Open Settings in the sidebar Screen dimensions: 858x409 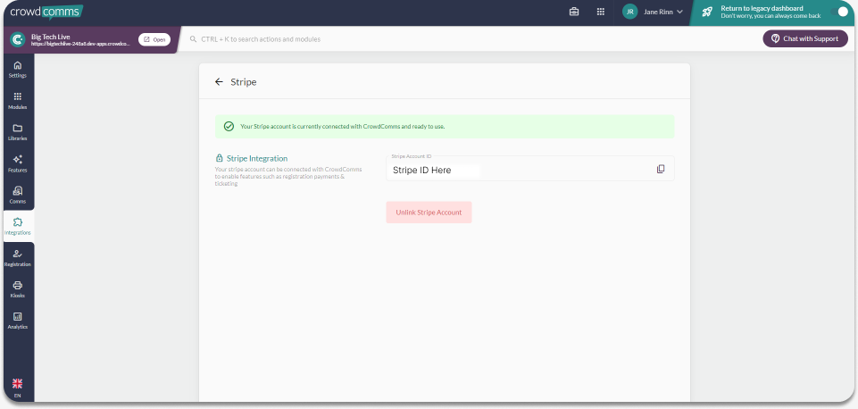tap(17, 70)
